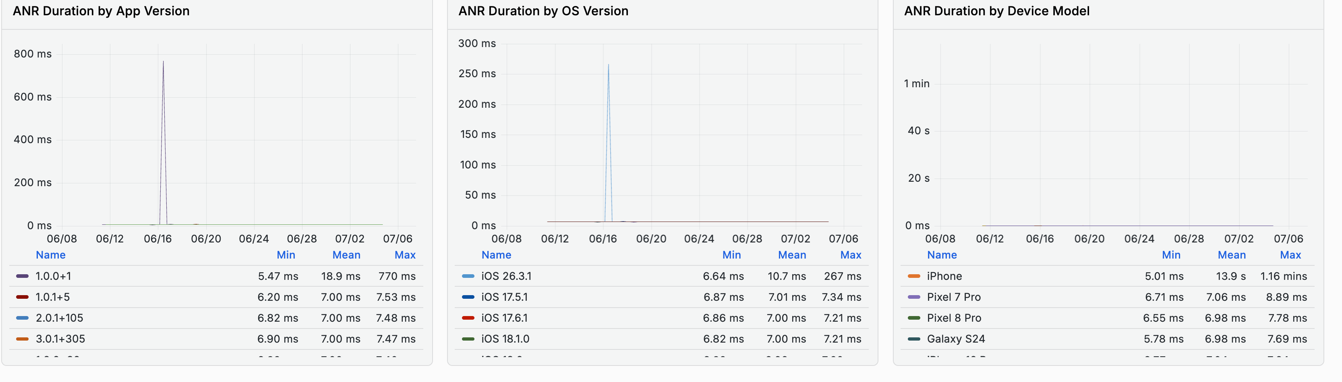Click the spike peak in OS Version chart

[609, 64]
